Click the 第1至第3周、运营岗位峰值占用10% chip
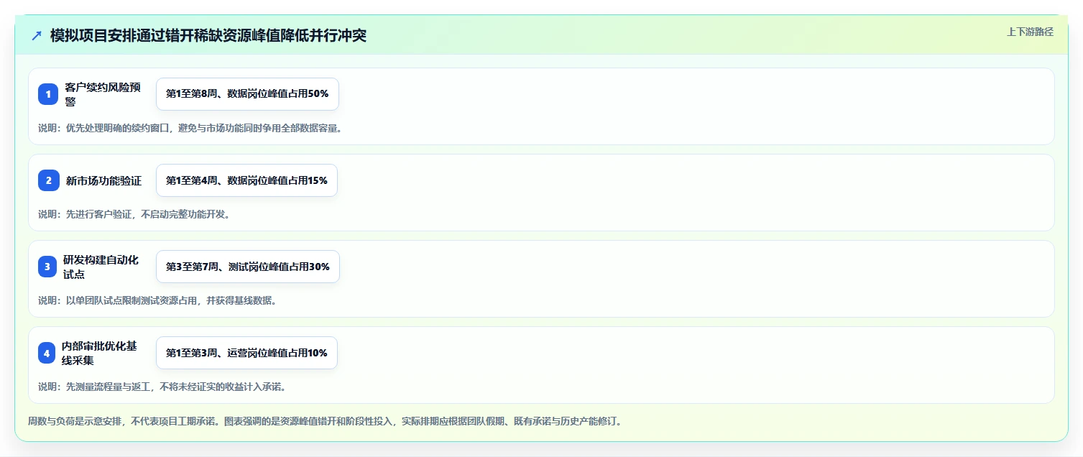Screen dimensions: 1083x457 pos(246,353)
